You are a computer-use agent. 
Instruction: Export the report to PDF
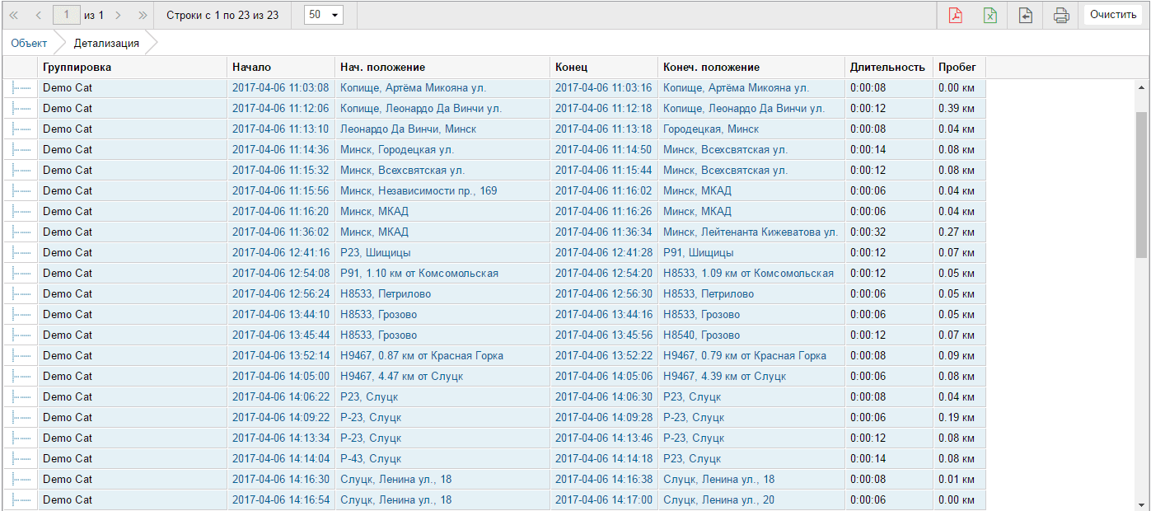[x=955, y=15]
